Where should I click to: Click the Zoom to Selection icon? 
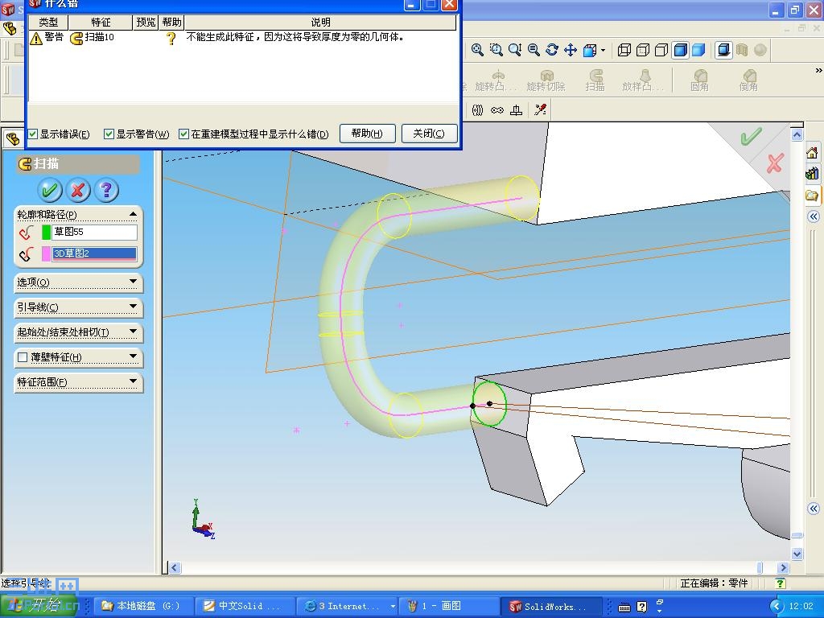(x=534, y=50)
